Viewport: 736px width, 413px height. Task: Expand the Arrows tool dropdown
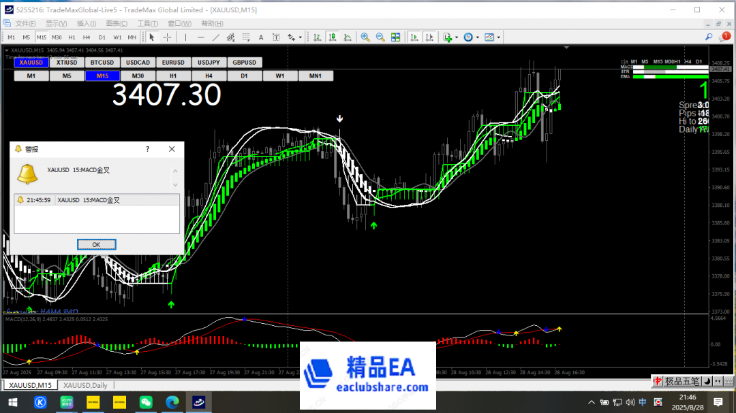point(299,37)
